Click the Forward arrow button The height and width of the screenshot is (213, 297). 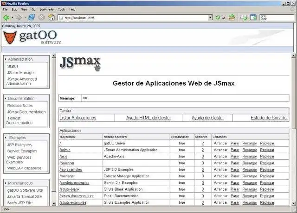(x=19, y=18)
